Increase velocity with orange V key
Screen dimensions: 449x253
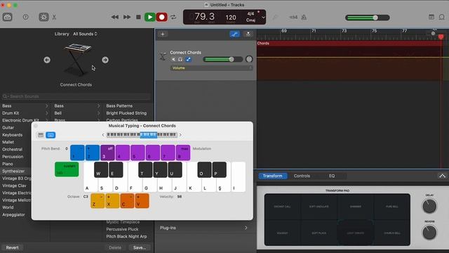point(142,200)
